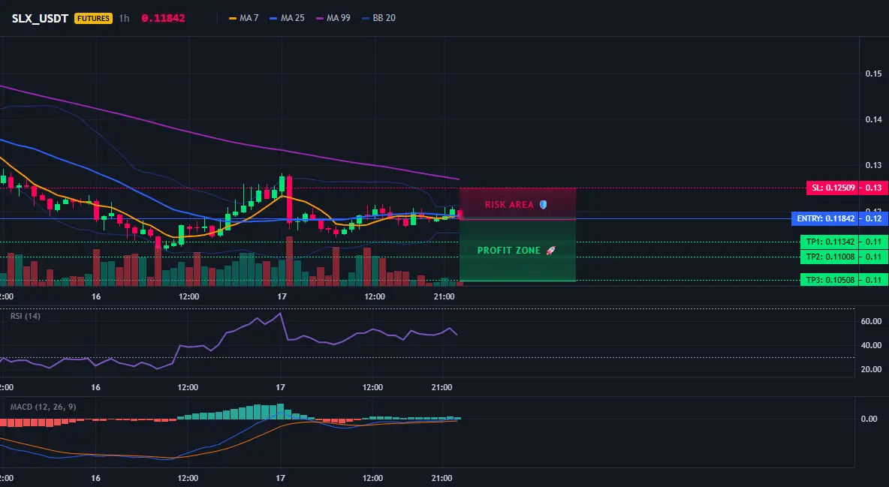
Task: Click the SLX_USDT symbol name
Action: point(40,18)
